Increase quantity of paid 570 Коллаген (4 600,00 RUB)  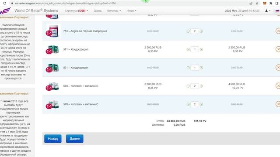[201, 86]
